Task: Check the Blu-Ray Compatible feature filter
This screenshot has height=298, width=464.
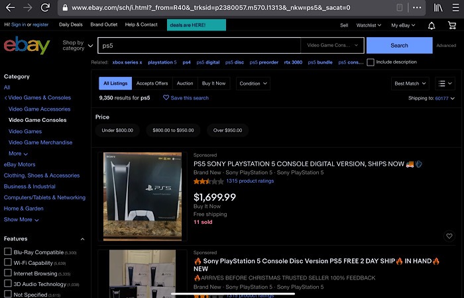Action: (8, 252)
